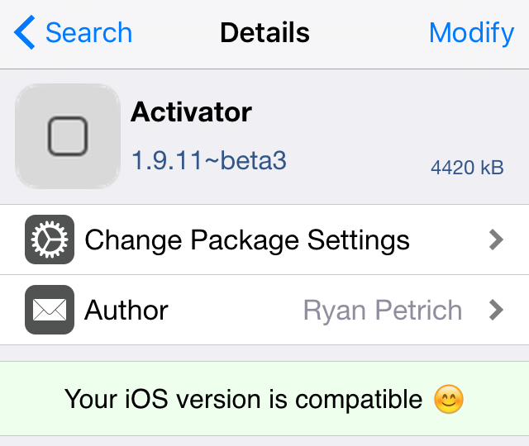The width and height of the screenshot is (529, 446).
Task: Click the Activator package name
Action: pyautogui.click(x=191, y=111)
